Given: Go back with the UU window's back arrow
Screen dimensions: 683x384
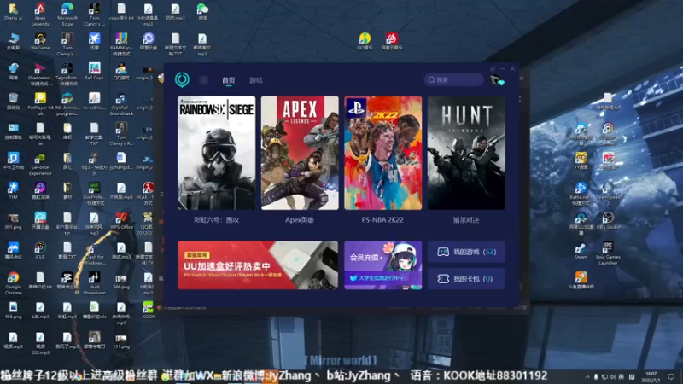Looking at the screenshot, I should (204, 80).
